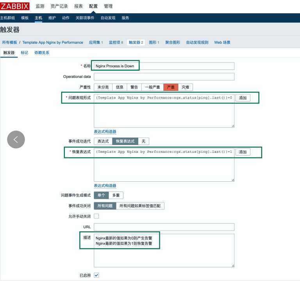Image resolution: width=300 pixels, height=281 pixels.
Task: Toggle the 允许手动关闭 checkbox
Action: tap(96, 216)
